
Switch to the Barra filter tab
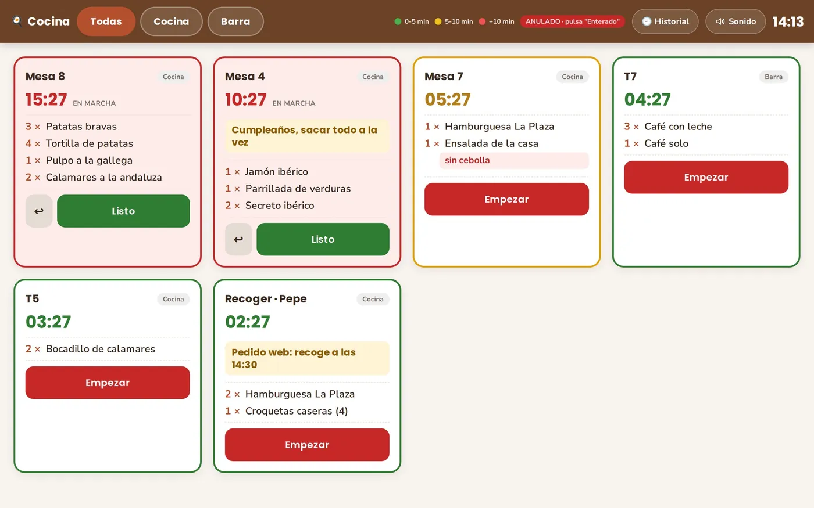click(x=235, y=21)
